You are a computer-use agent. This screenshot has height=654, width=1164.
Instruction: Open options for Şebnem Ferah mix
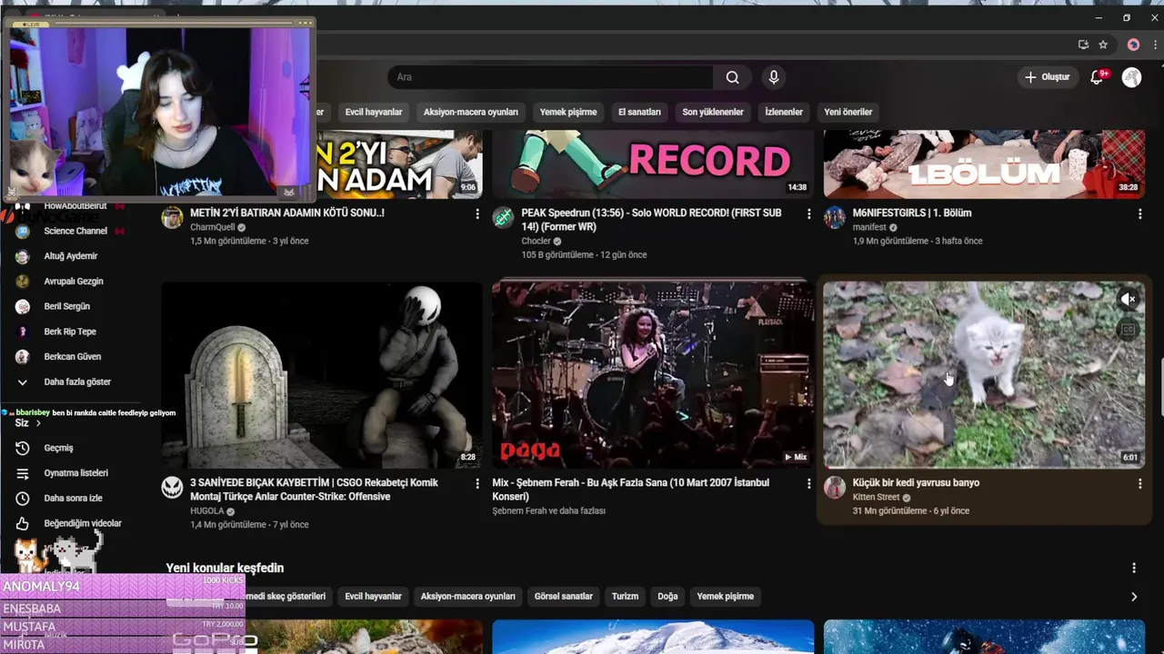click(x=808, y=484)
